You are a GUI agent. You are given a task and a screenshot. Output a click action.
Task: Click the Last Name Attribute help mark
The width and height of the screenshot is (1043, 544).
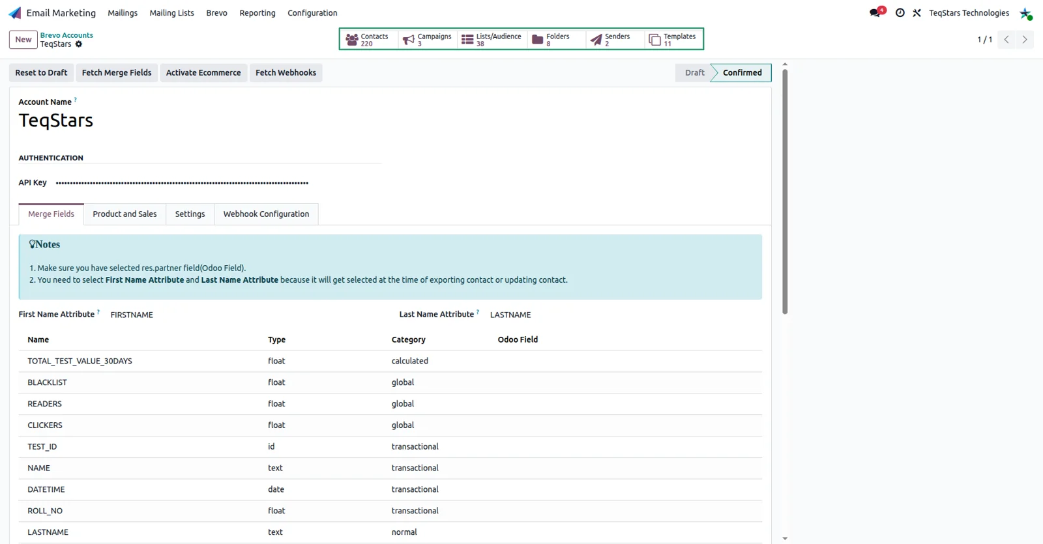(x=478, y=312)
